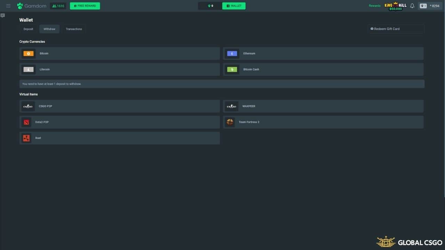Select the Dota2 P2P icon
The height and width of the screenshot is (250, 445).
26,122
